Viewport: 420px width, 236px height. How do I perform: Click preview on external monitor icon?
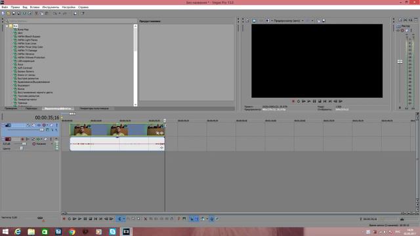point(254,20)
